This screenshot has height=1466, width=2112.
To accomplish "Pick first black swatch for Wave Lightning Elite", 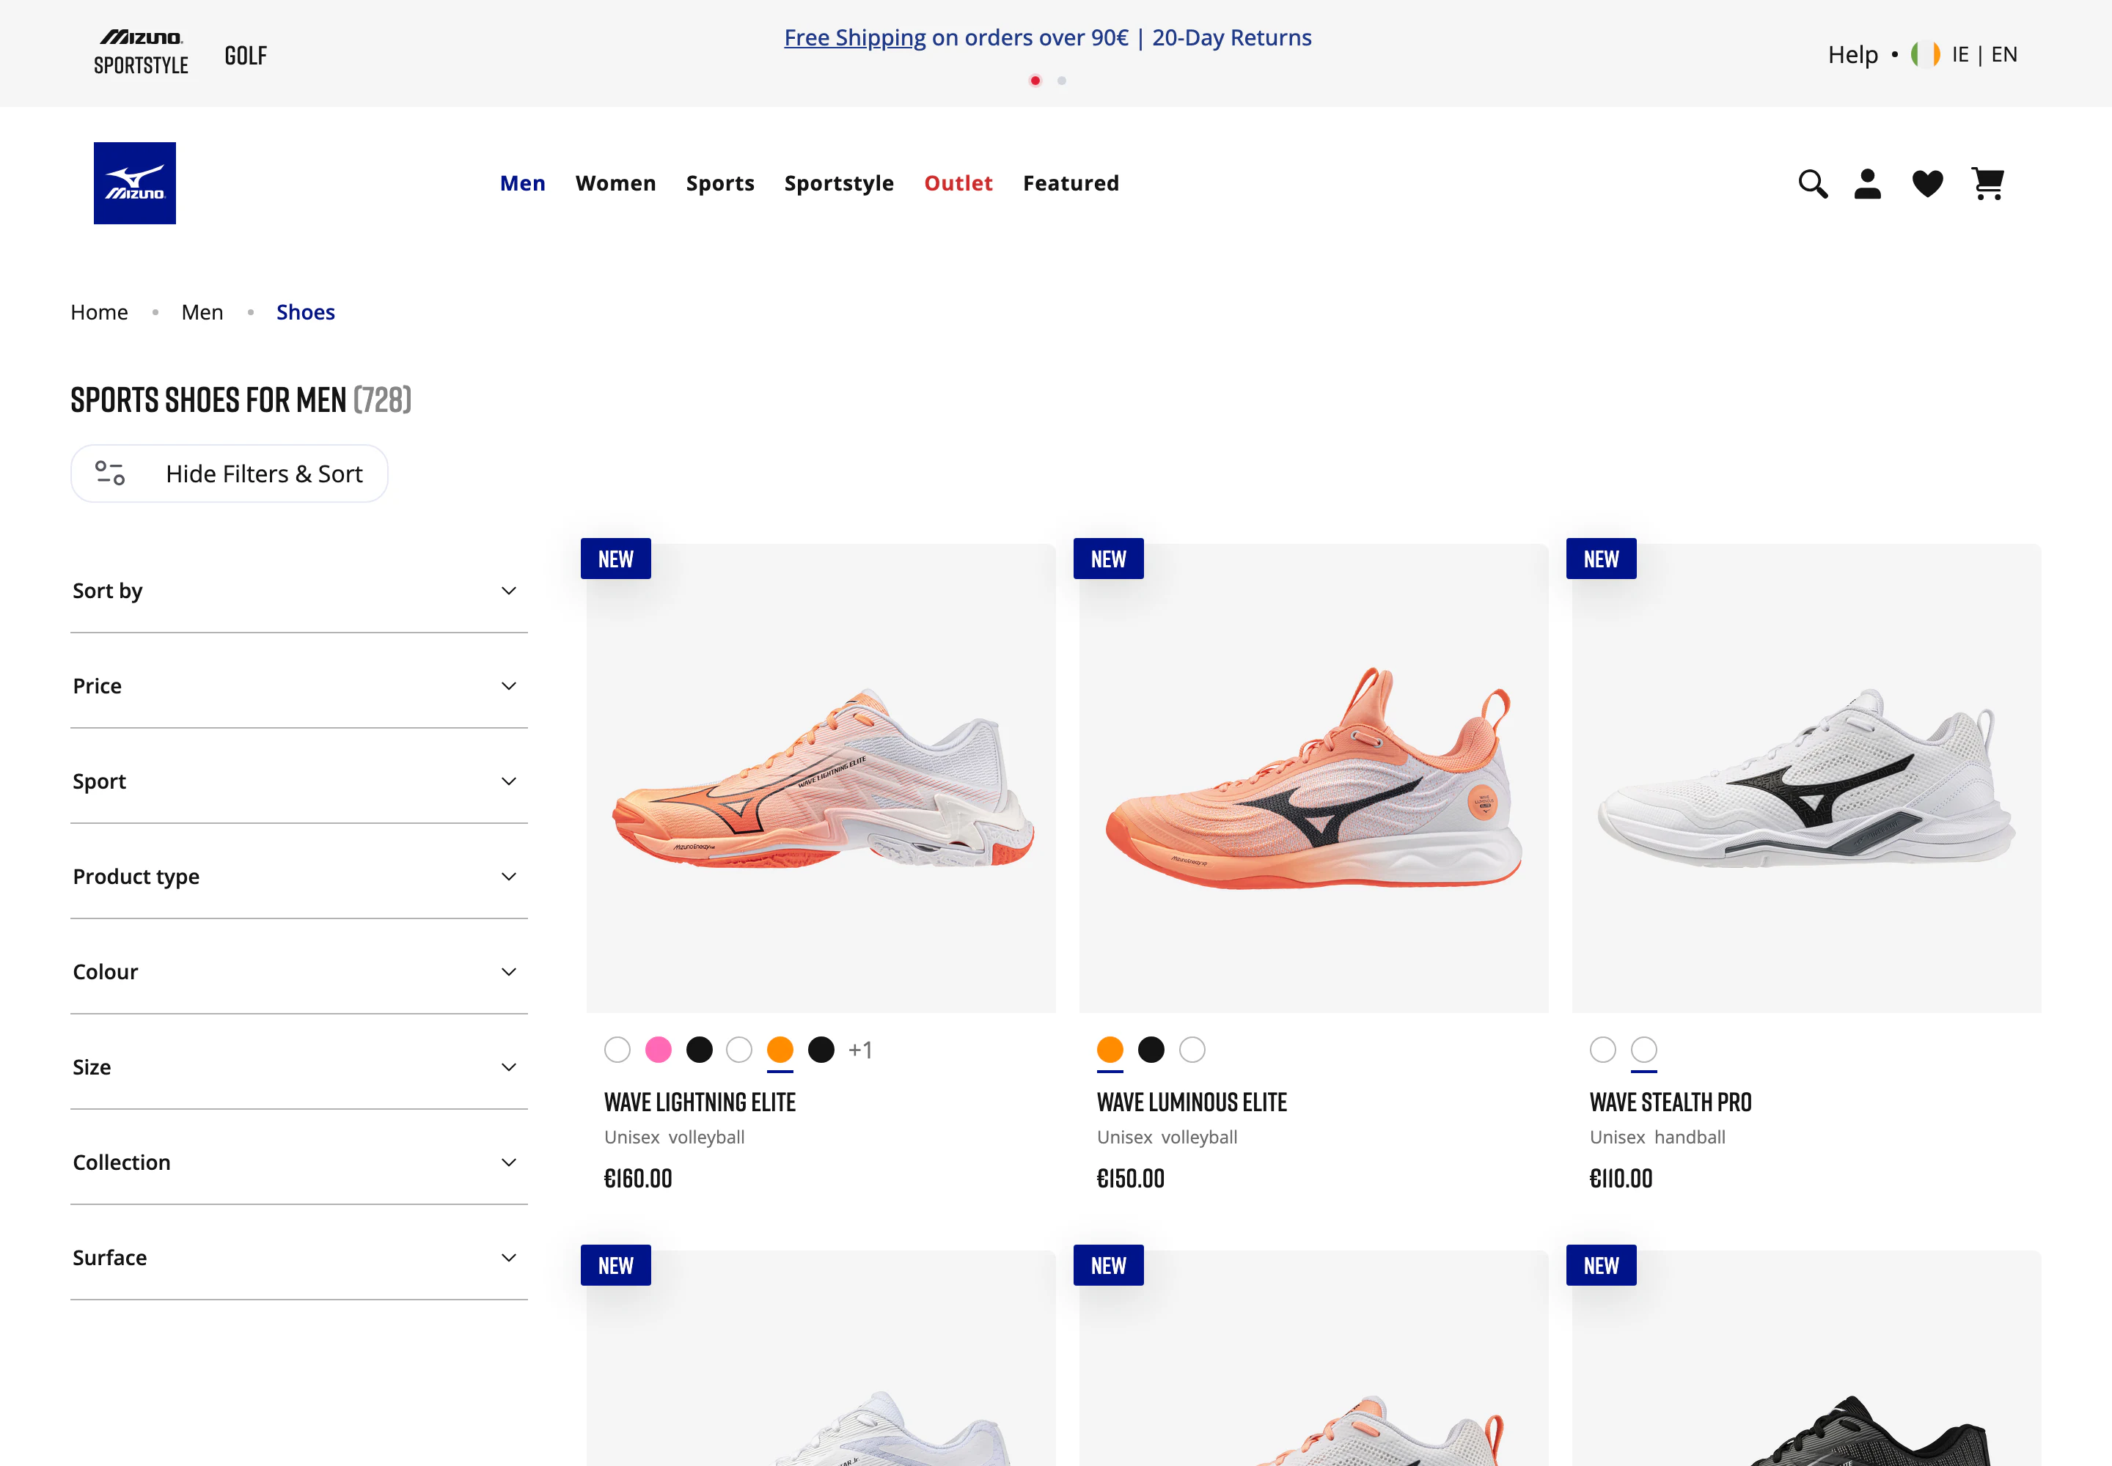I will click(x=700, y=1049).
